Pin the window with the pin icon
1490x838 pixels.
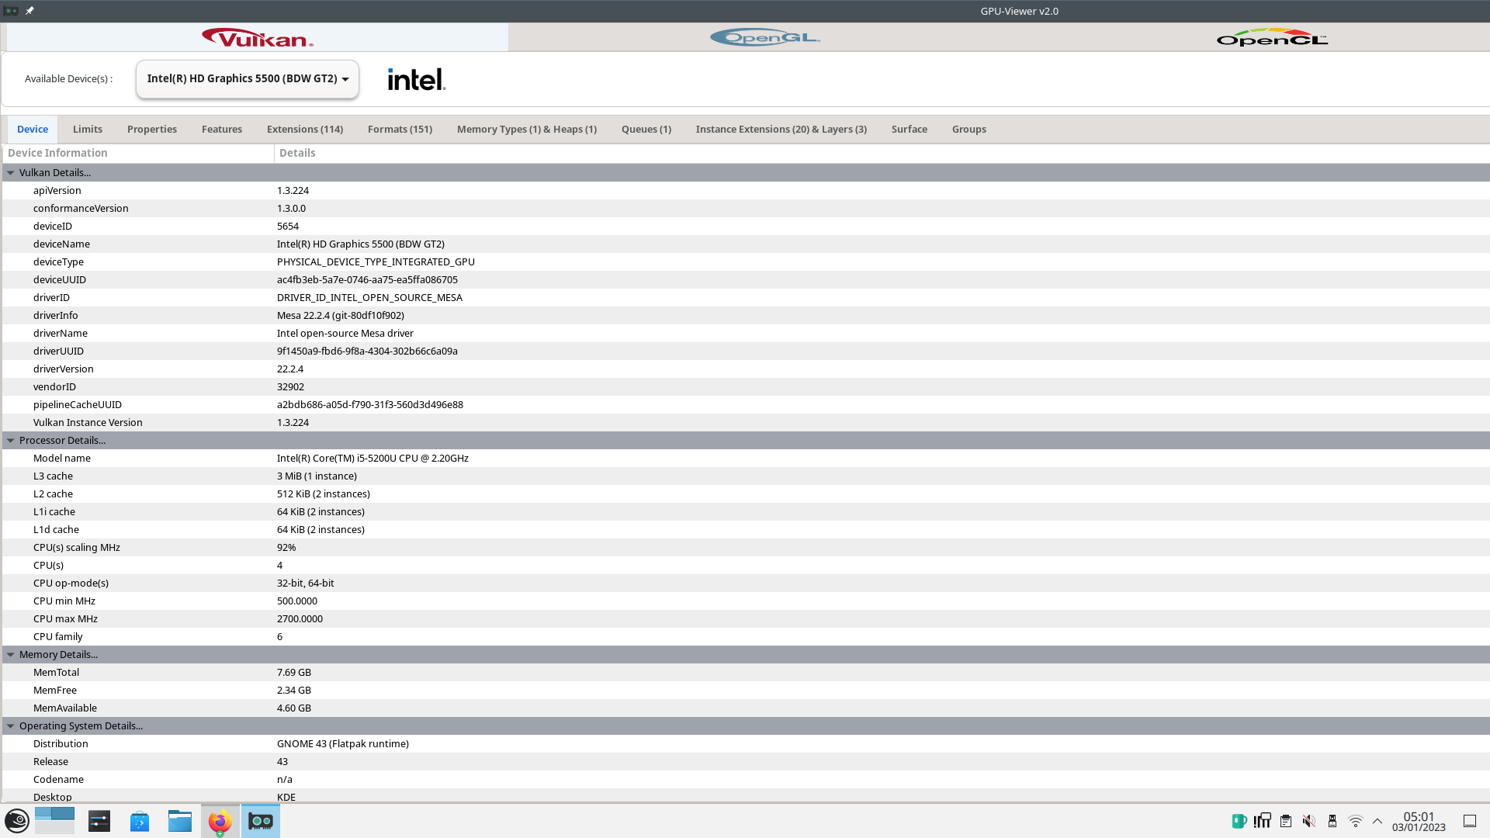tap(29, 11)
